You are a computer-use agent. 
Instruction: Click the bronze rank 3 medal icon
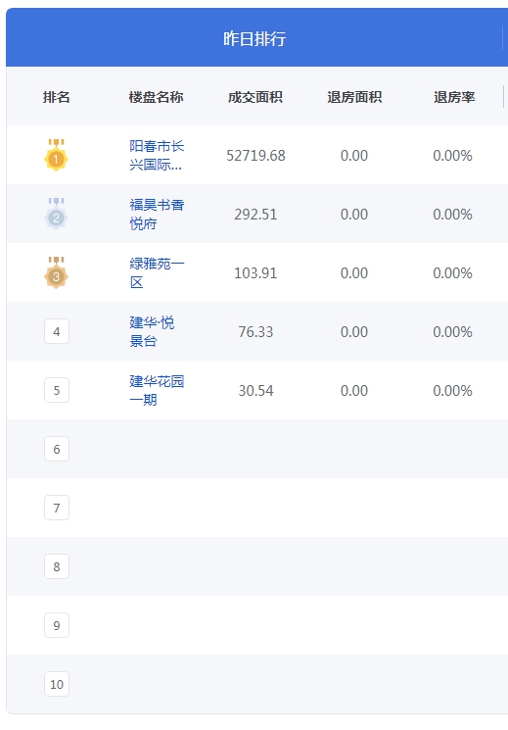pyautogui.click(x=57, y=272)
